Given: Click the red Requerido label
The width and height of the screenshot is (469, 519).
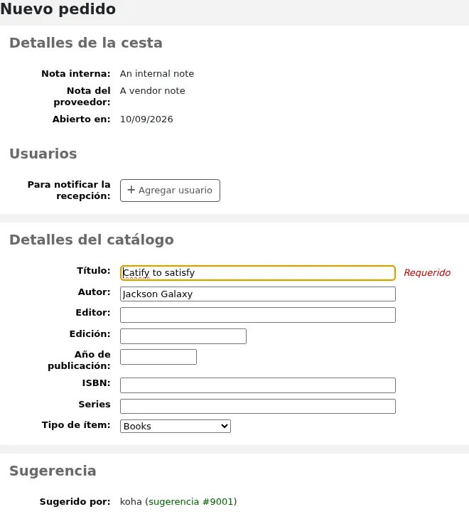Looking at the screenshot, I should [x=427, y=273].
